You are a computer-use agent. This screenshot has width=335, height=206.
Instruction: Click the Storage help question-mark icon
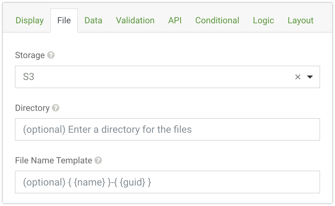[51, 55]
